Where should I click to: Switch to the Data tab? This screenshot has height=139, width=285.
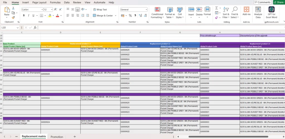click(x=67, y=2)
